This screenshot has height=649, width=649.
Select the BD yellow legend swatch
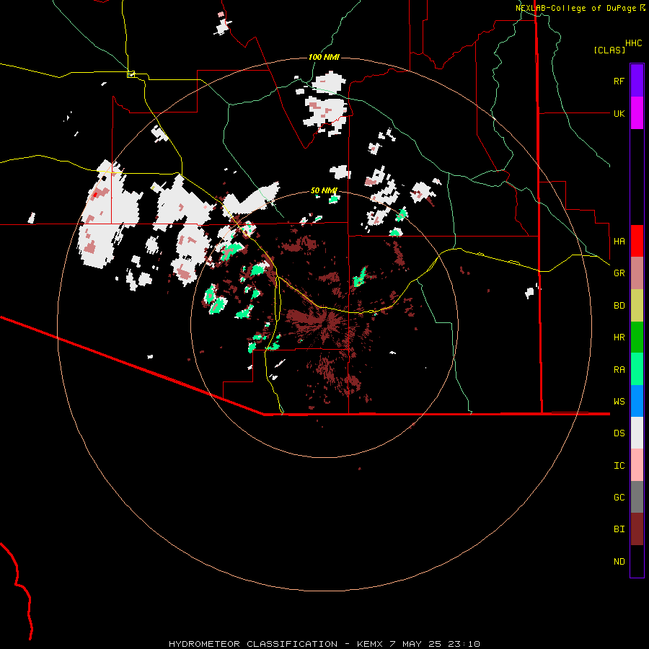click(x=637, y=306)
